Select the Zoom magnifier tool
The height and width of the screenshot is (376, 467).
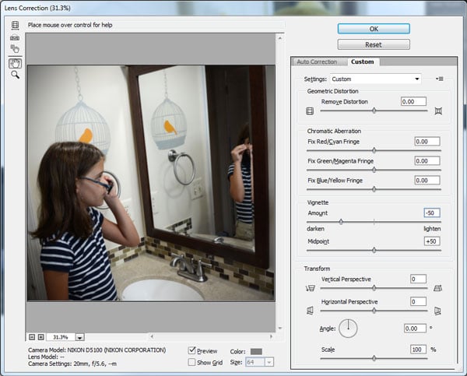(15, 75)
